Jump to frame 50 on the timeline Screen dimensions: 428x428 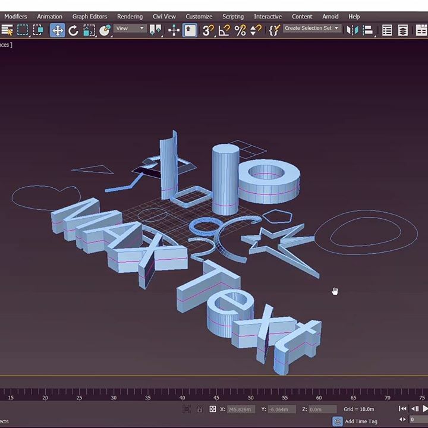pyautogui.click(x=251, y=398)
